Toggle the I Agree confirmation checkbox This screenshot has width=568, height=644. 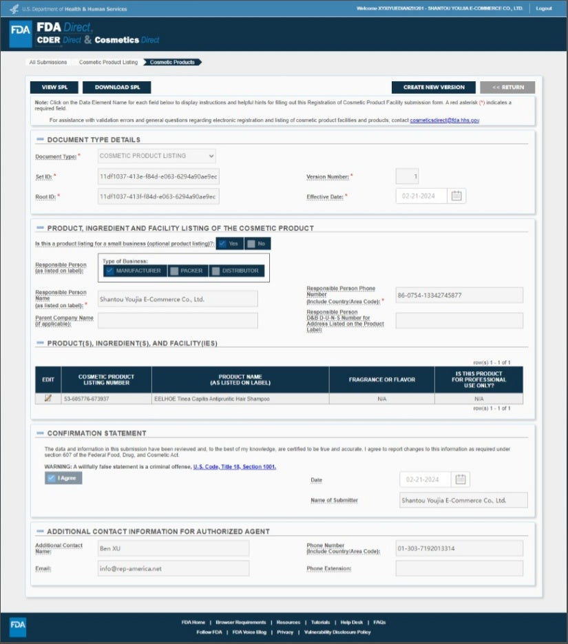point(51,478)
